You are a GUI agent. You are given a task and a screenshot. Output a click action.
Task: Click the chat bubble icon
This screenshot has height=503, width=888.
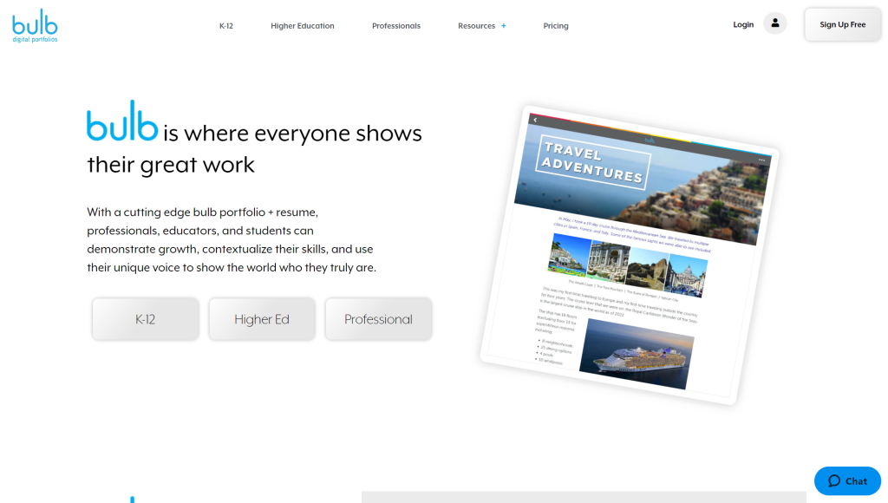pyautogui.click(x=834, y=481)
